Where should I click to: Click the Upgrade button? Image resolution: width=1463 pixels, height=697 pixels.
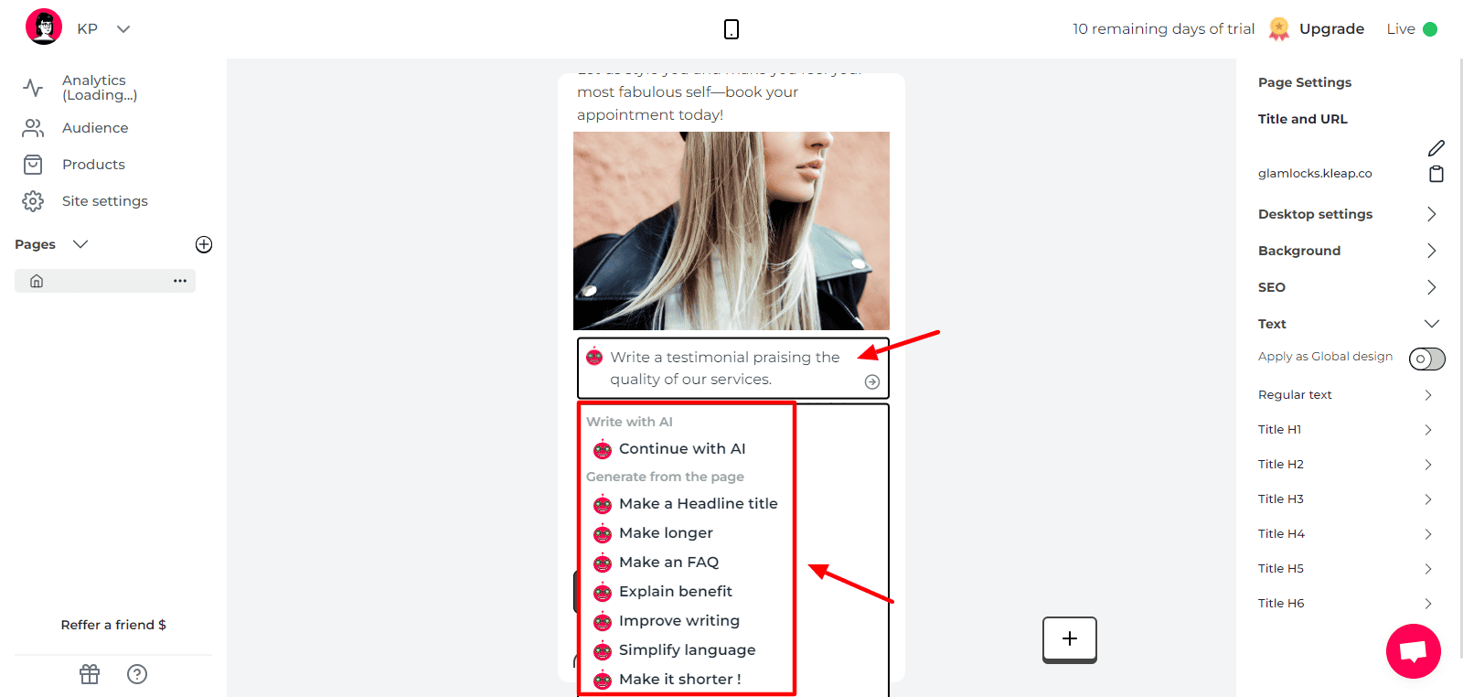coord(1331,29)
